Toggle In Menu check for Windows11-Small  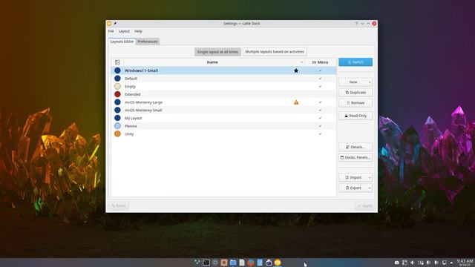pyautogui.click(x=320, y=70)
